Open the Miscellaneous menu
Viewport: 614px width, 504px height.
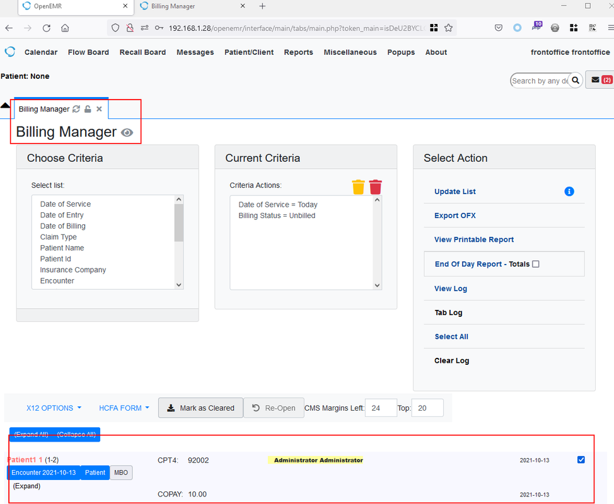click(350, 52)
